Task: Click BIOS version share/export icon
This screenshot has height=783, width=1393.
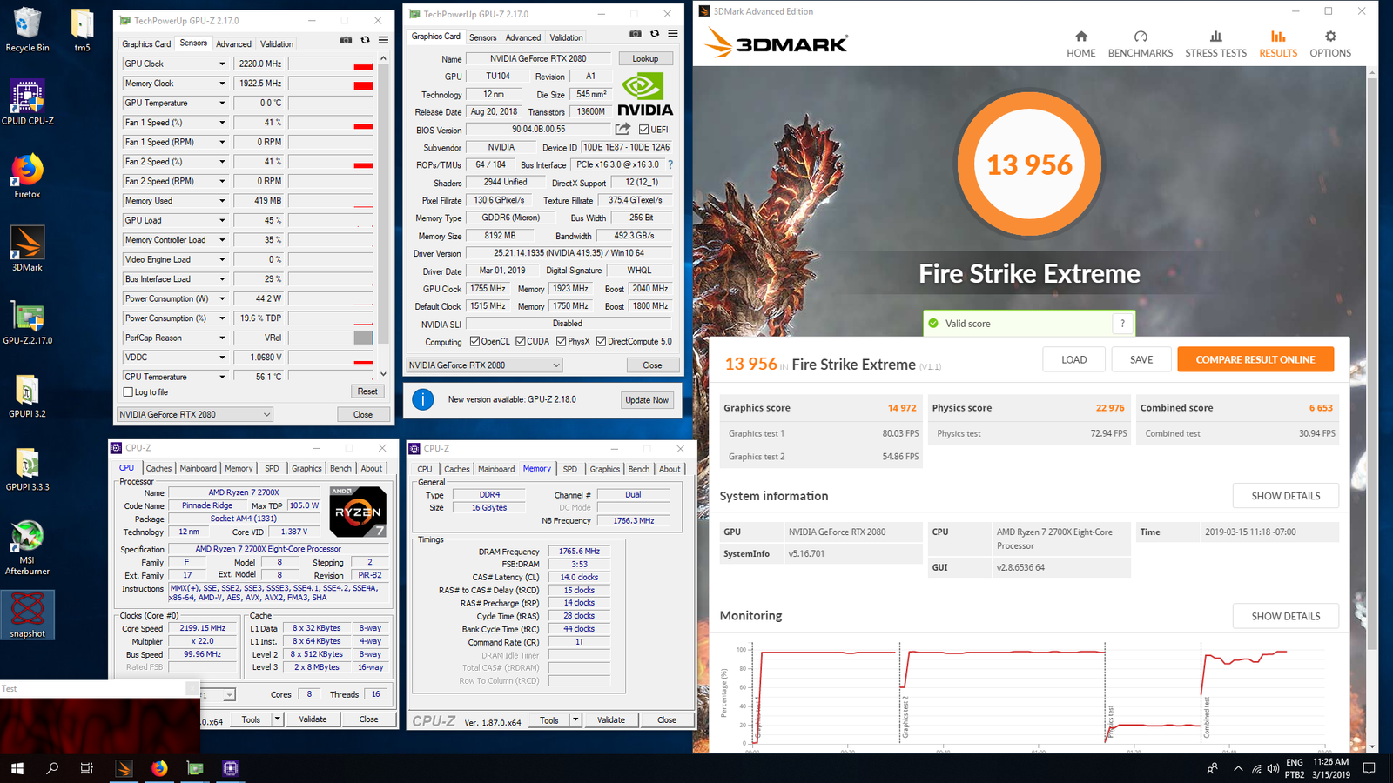Action: pyautogui.click(x=622, y=129)
